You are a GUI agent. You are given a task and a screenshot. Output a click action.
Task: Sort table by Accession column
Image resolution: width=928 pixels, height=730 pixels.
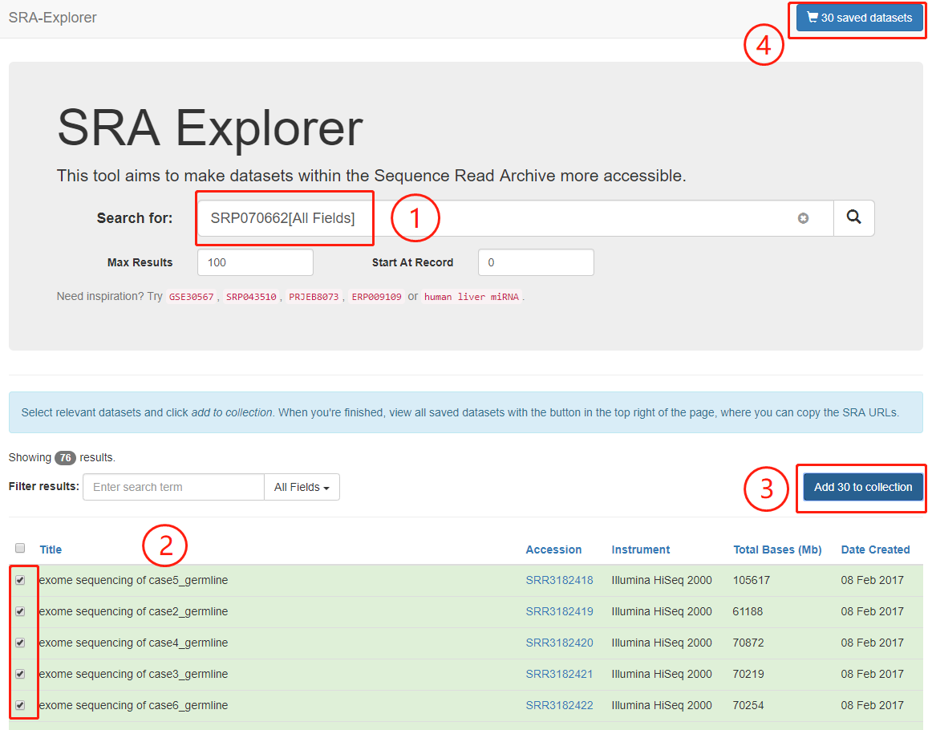pyautogui.click(x=553, y=550)
